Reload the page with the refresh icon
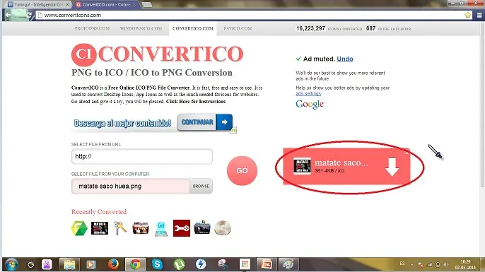Screen dimensions: 485x272 [29, 15]
